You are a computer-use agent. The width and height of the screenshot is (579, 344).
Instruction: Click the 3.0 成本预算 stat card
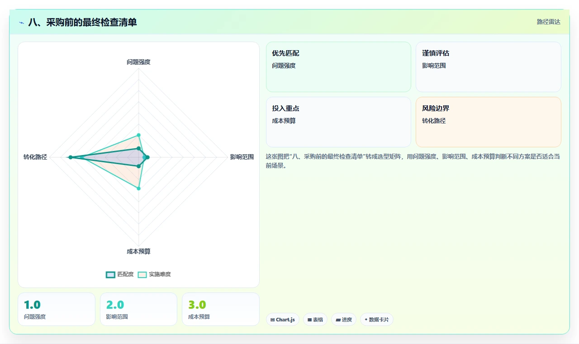[x=221, y=309]
